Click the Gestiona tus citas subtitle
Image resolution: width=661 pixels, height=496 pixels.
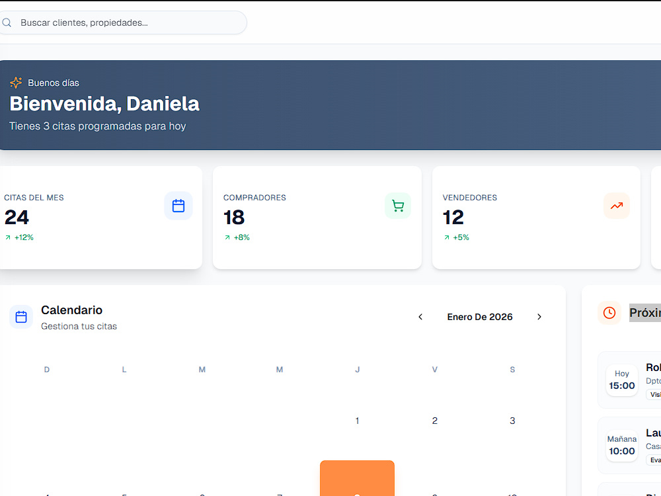pyautogui.click(x=79, y=326)
